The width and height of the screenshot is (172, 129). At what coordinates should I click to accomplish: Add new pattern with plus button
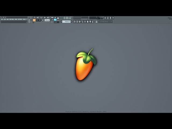[71, 21]
